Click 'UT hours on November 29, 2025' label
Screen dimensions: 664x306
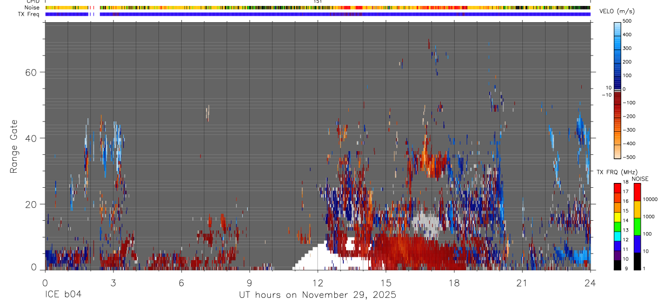317,295
